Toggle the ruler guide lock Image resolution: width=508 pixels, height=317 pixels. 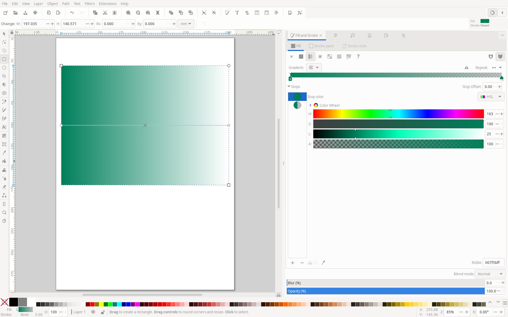(x=12, y=32)
